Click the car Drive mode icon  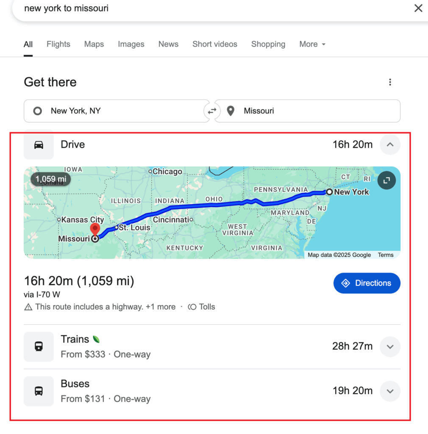39,145
